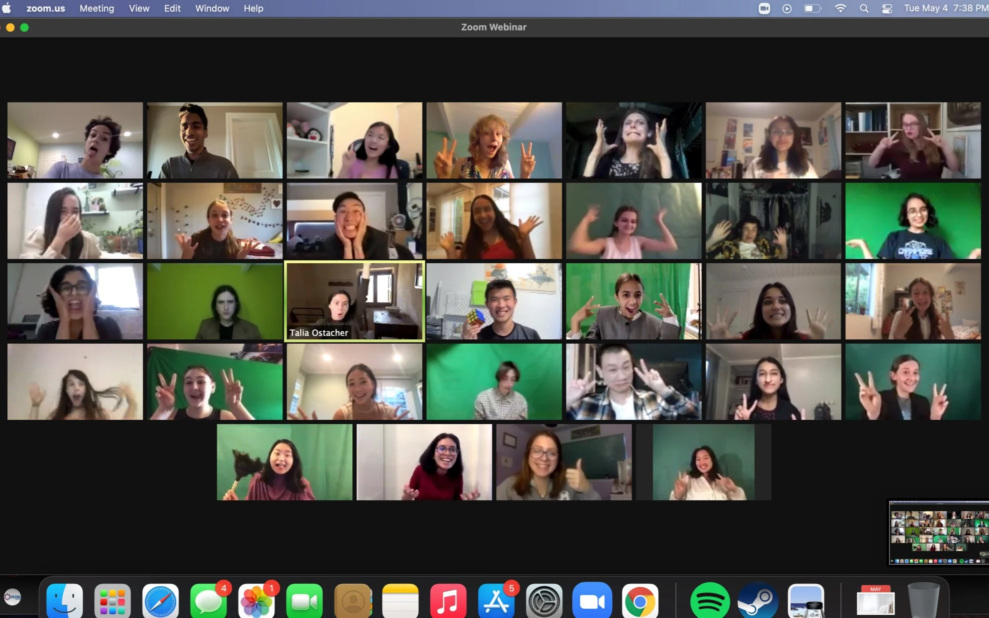Screen dimensions: 989x618
Task: Open the View menu
Action: 139,9
